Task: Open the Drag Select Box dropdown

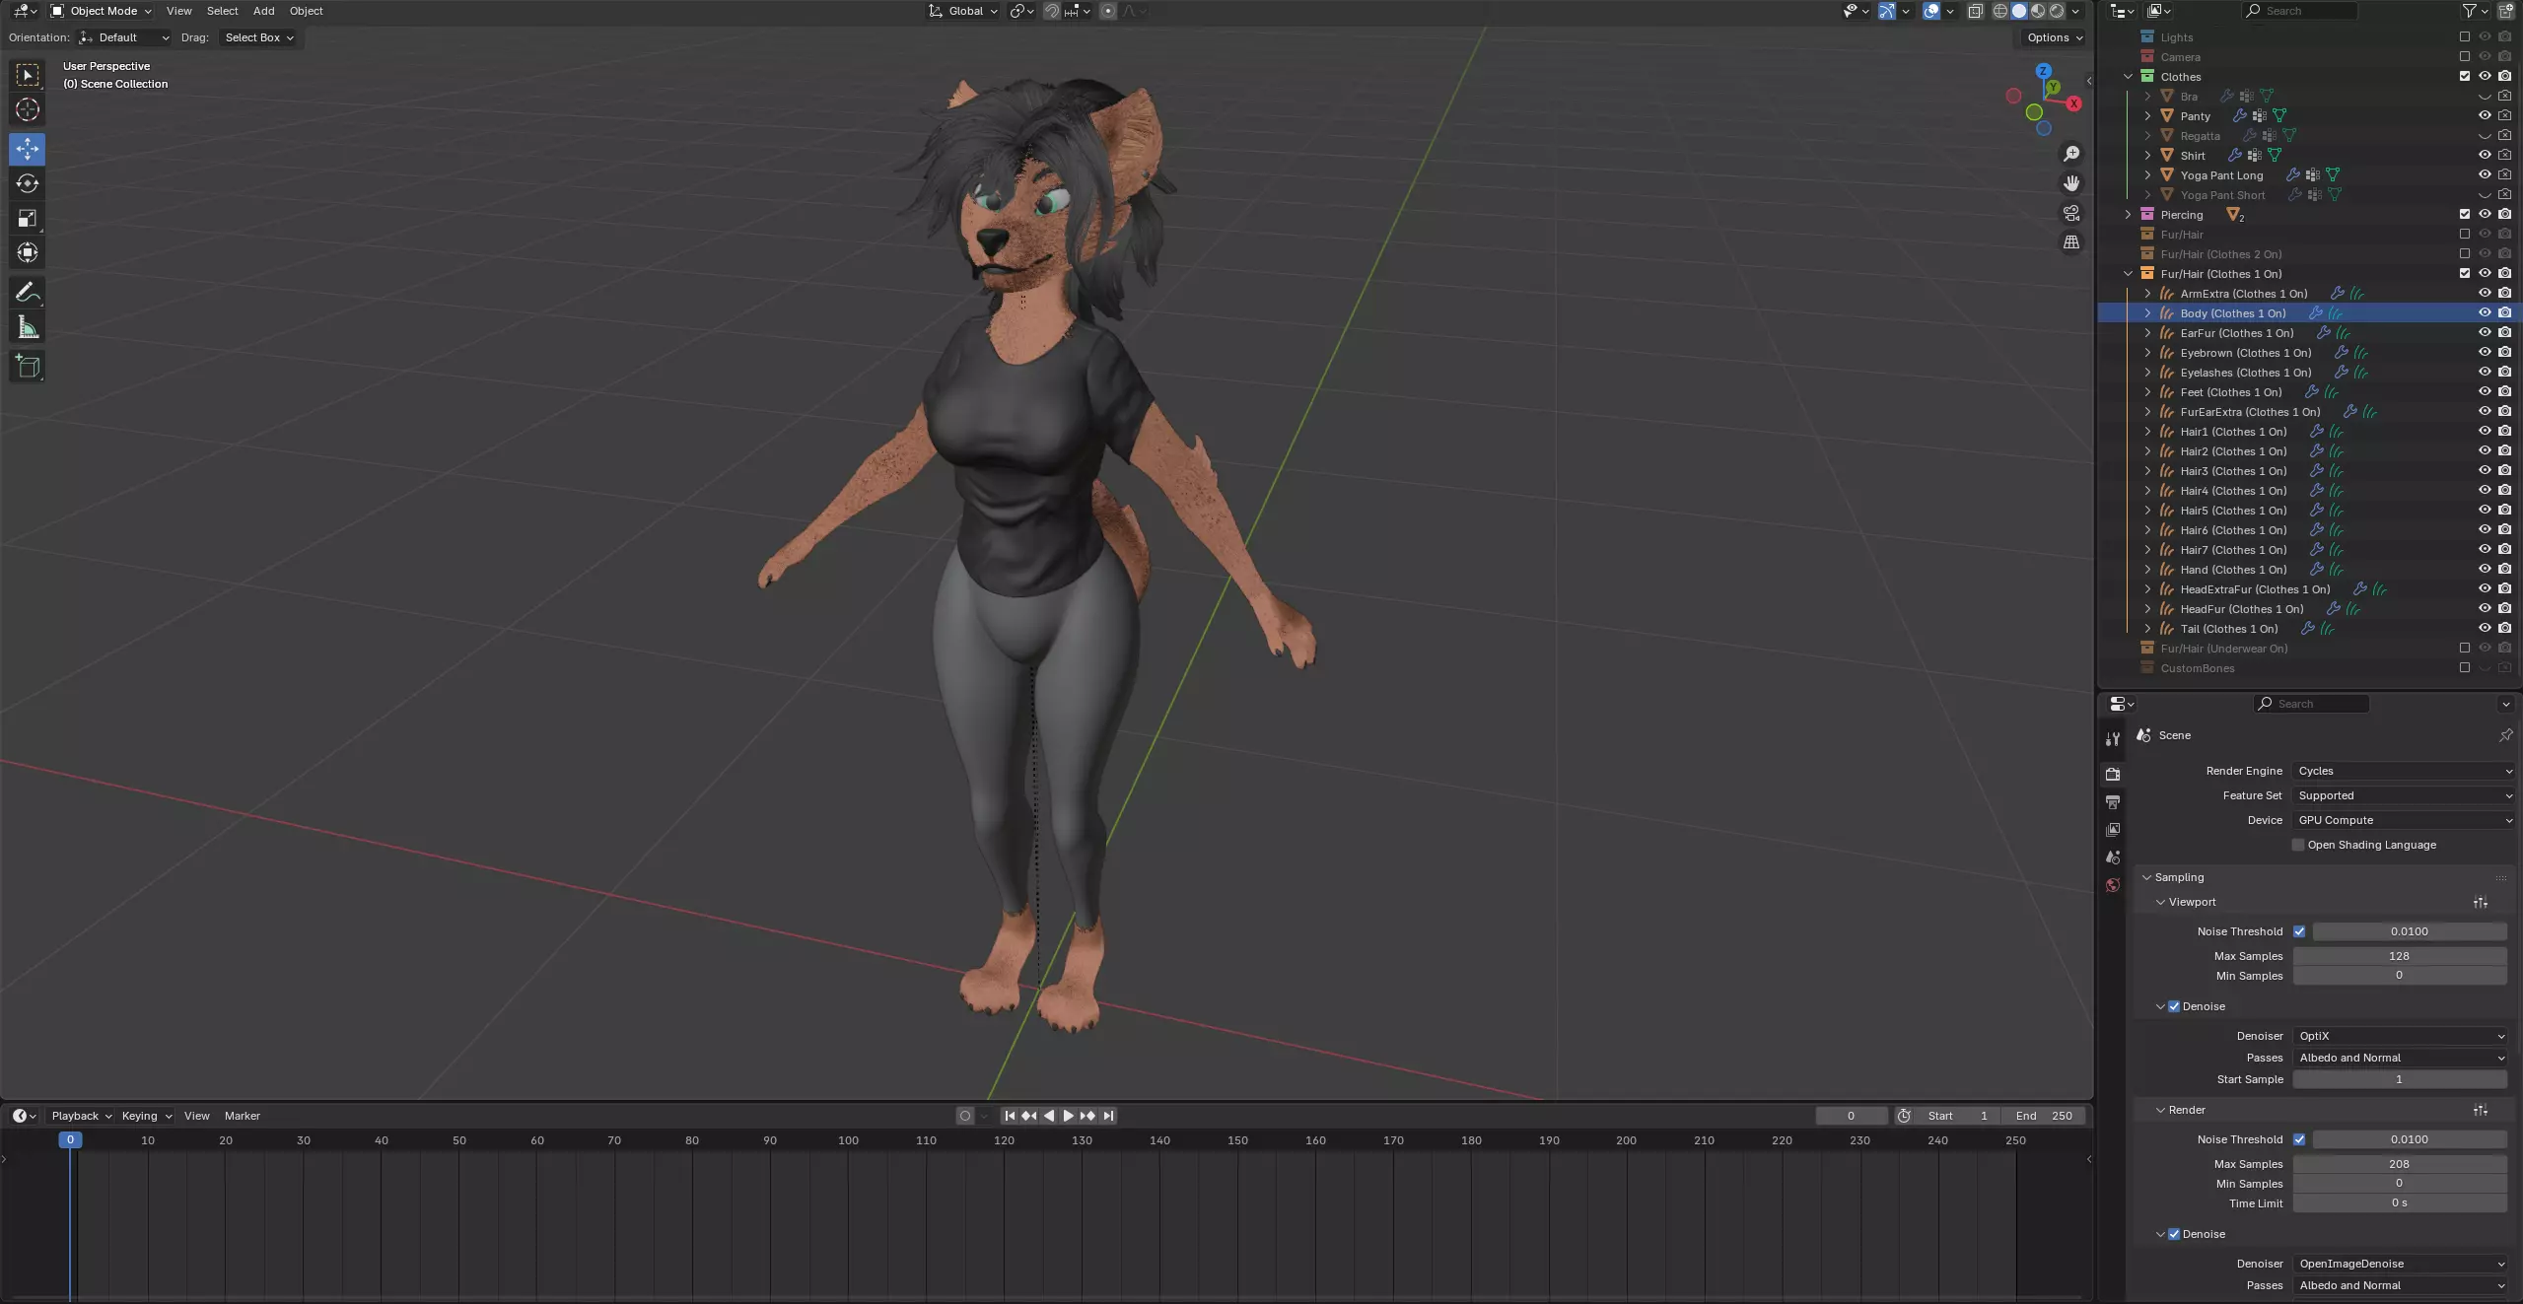Action: point(257,37)
